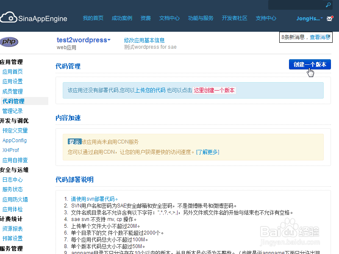Open the test2wordpress app switcher dropdown

83,40
